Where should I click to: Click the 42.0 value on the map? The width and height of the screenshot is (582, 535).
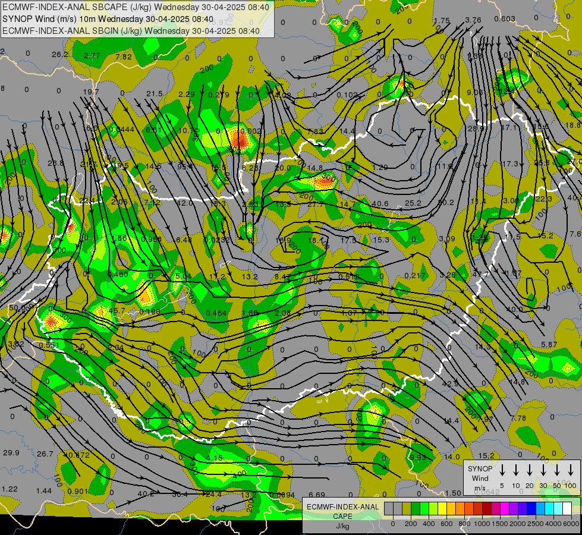coord(185,203)
